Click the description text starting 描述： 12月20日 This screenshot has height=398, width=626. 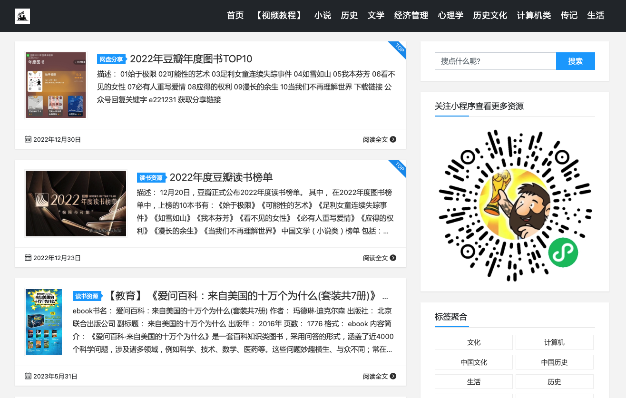265,212
